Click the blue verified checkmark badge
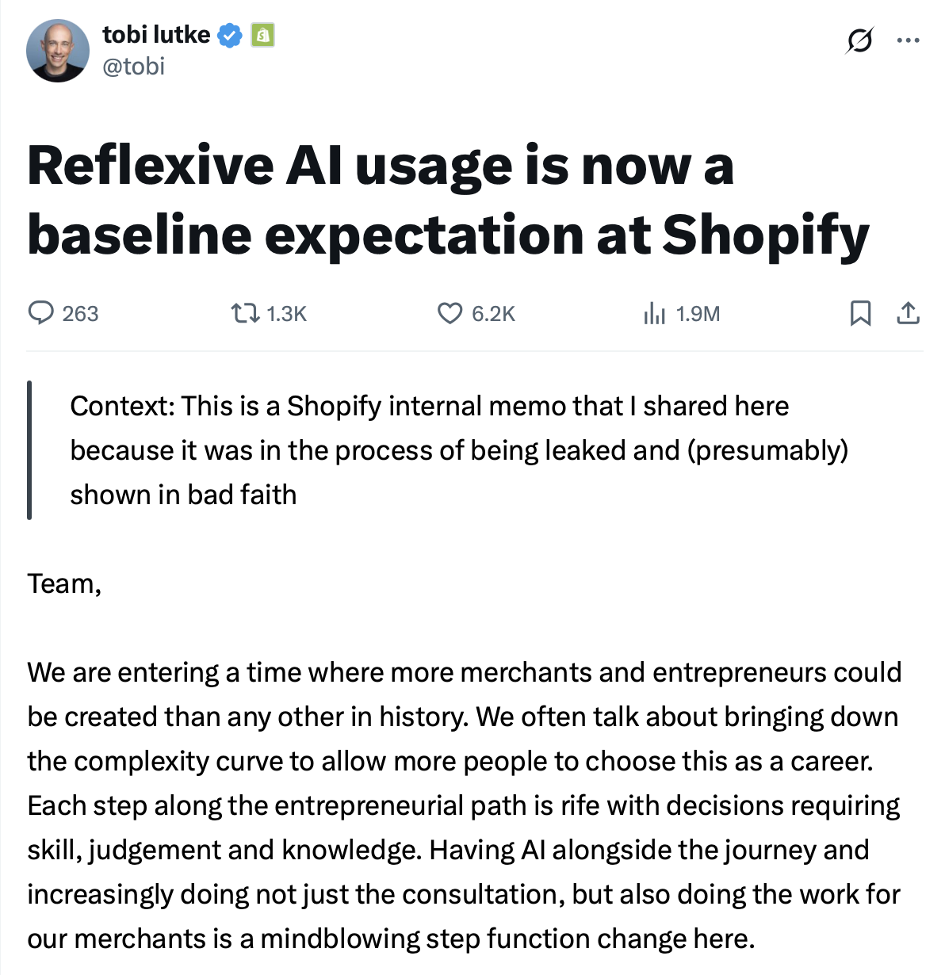This screenshot has width=945, height=975. pos(230,35)
